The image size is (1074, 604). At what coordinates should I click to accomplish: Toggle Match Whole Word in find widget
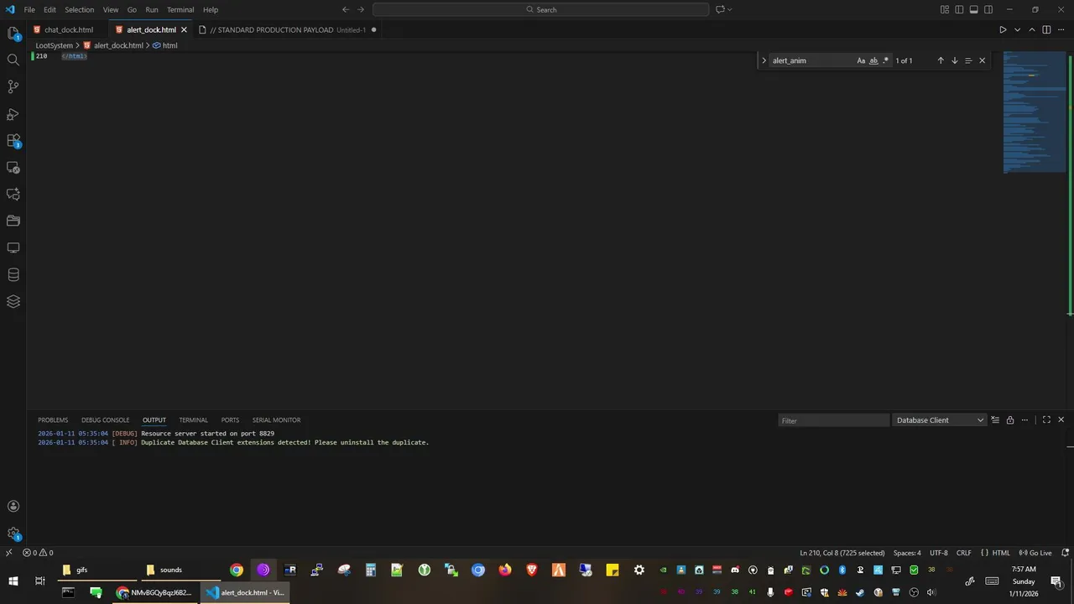[x=873, y=60]
